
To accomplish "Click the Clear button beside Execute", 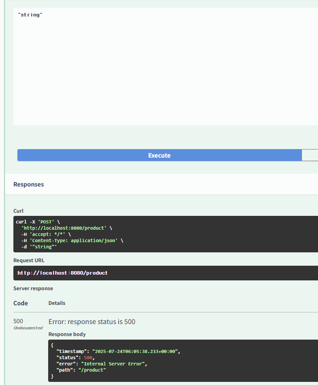I will pyautogui.click(x=310, y=155).
